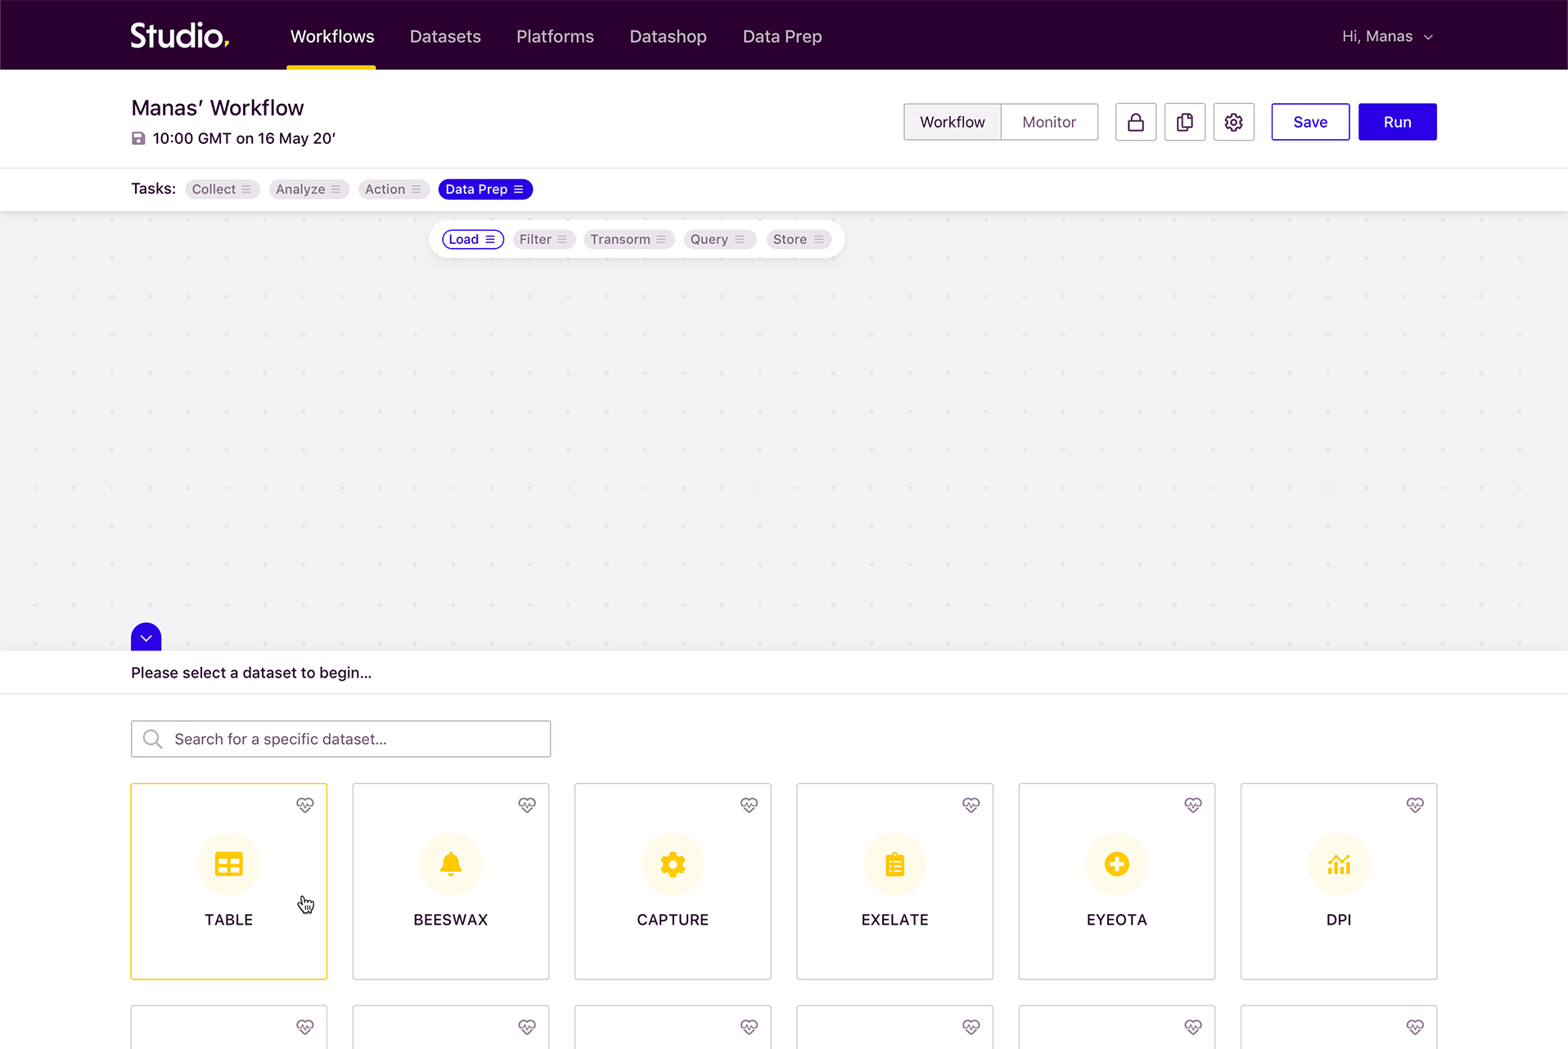Click the Save button
Screen dimensions: 1568x1049
[1309, 122]
